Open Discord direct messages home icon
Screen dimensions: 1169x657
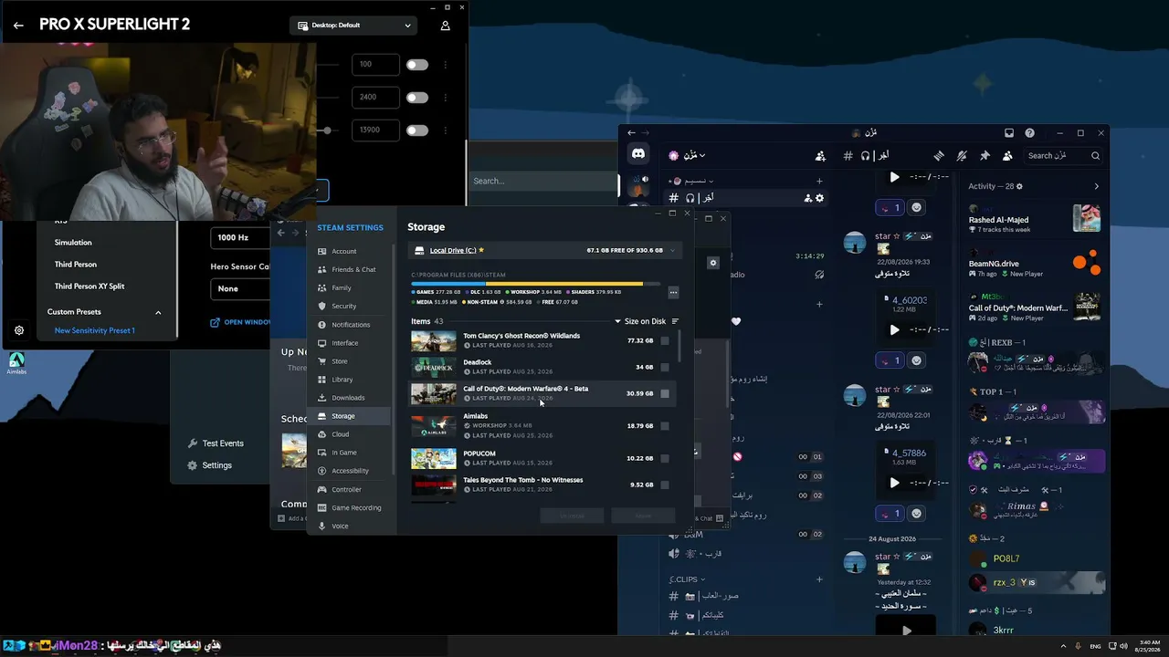pos(638,155)
